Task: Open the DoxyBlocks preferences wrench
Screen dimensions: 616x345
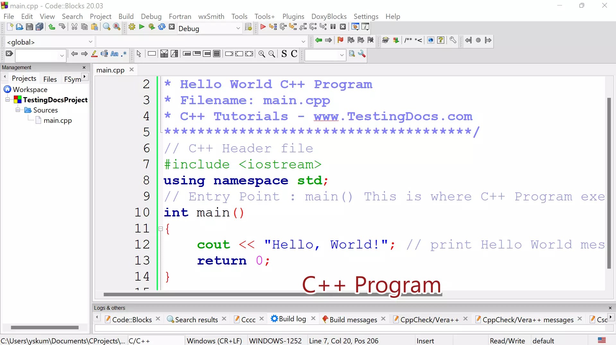Action: pos(453,40)
